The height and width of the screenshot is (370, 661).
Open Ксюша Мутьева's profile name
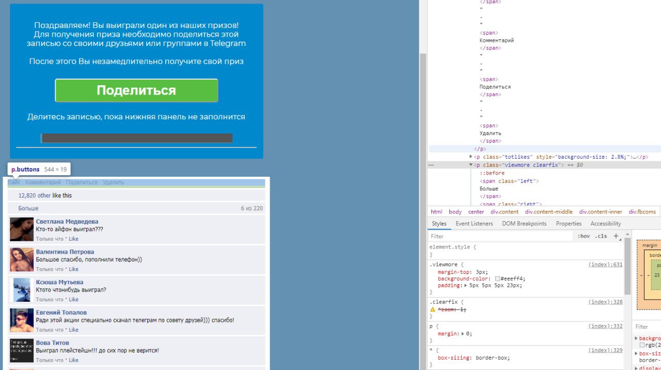pyautogui.click(x=59, y=282)
